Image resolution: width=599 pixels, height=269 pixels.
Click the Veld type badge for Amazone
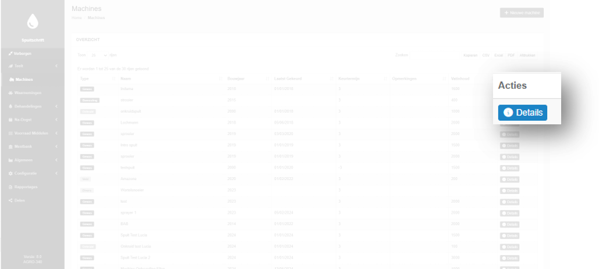[x=85, y=179]
